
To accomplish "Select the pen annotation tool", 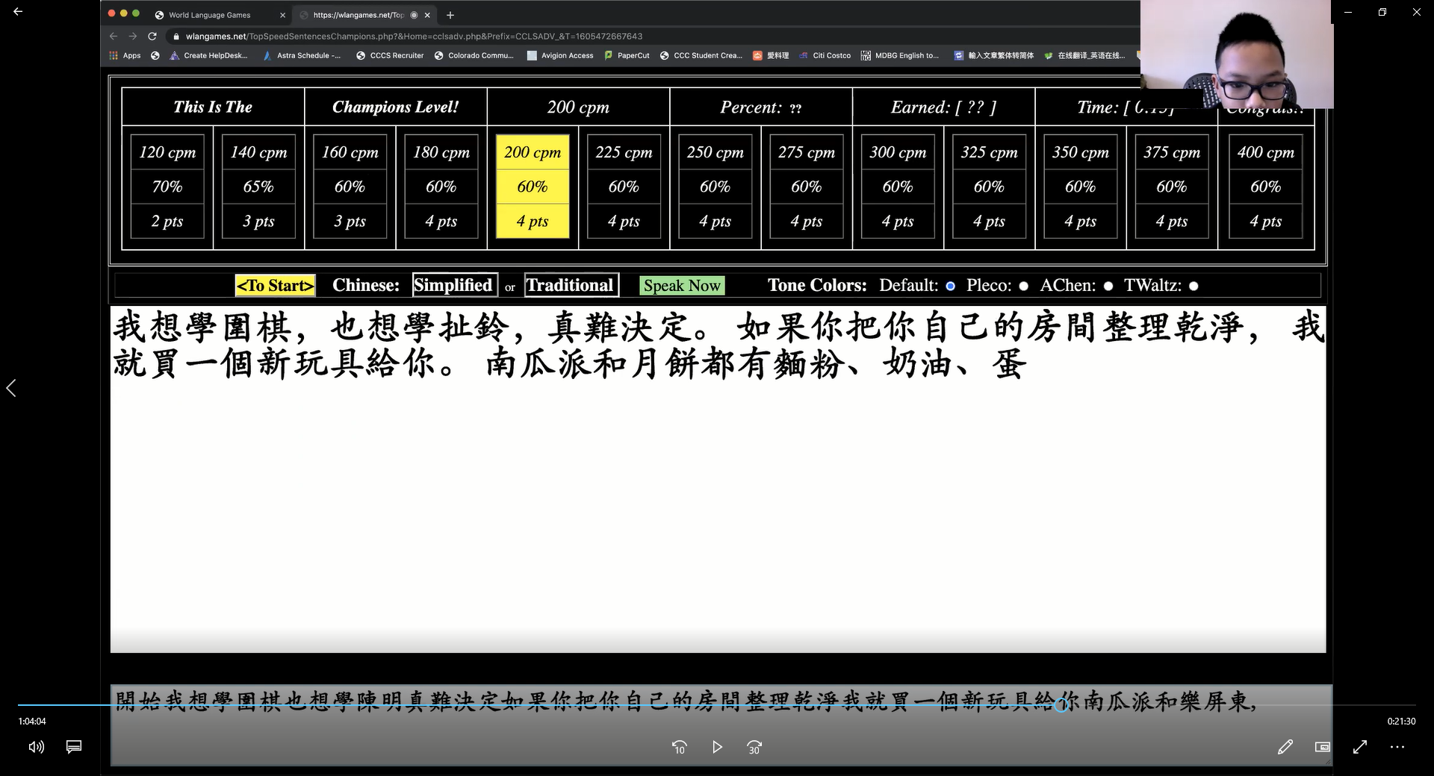I will point(1285,747).
